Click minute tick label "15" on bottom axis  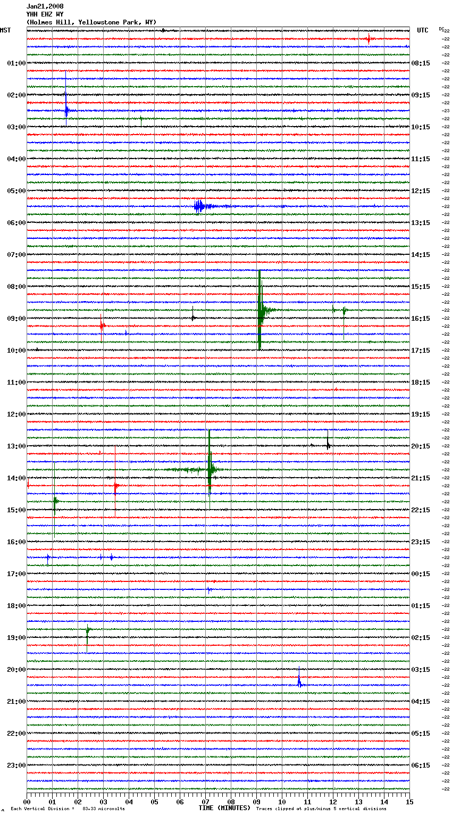pos(409,802)
